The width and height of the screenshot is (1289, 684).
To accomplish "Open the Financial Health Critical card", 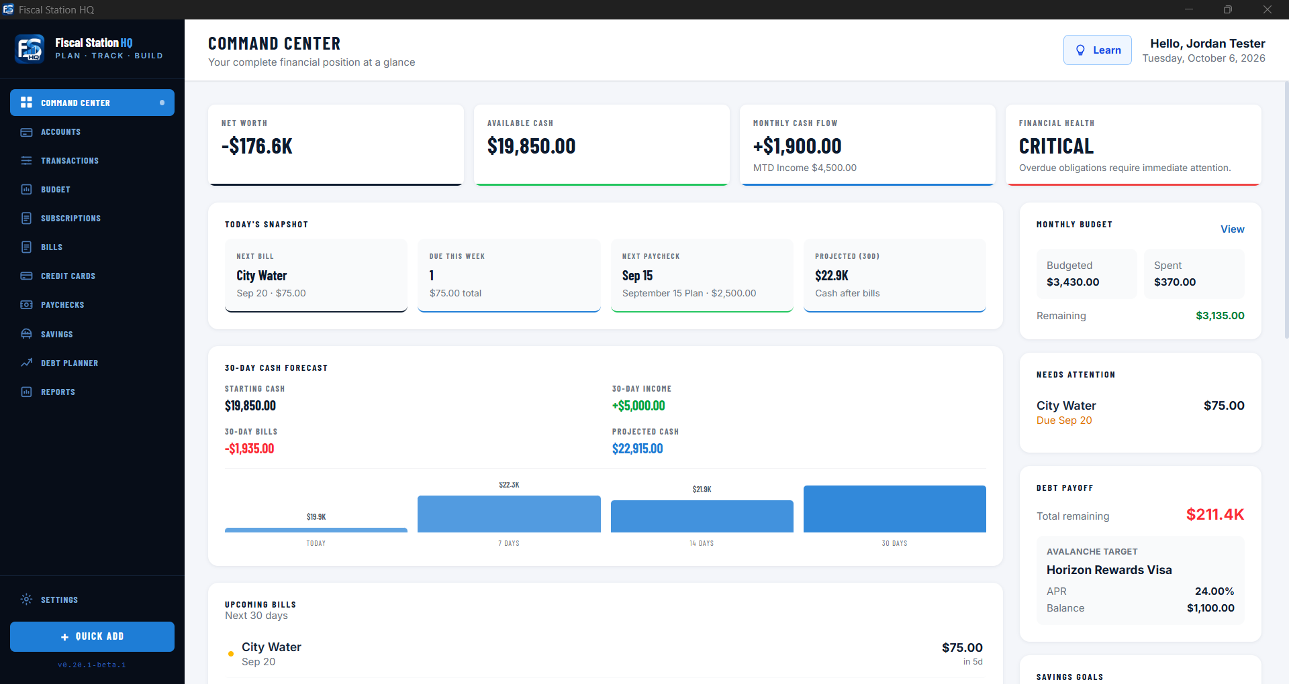I will [x=1133, y=145].
